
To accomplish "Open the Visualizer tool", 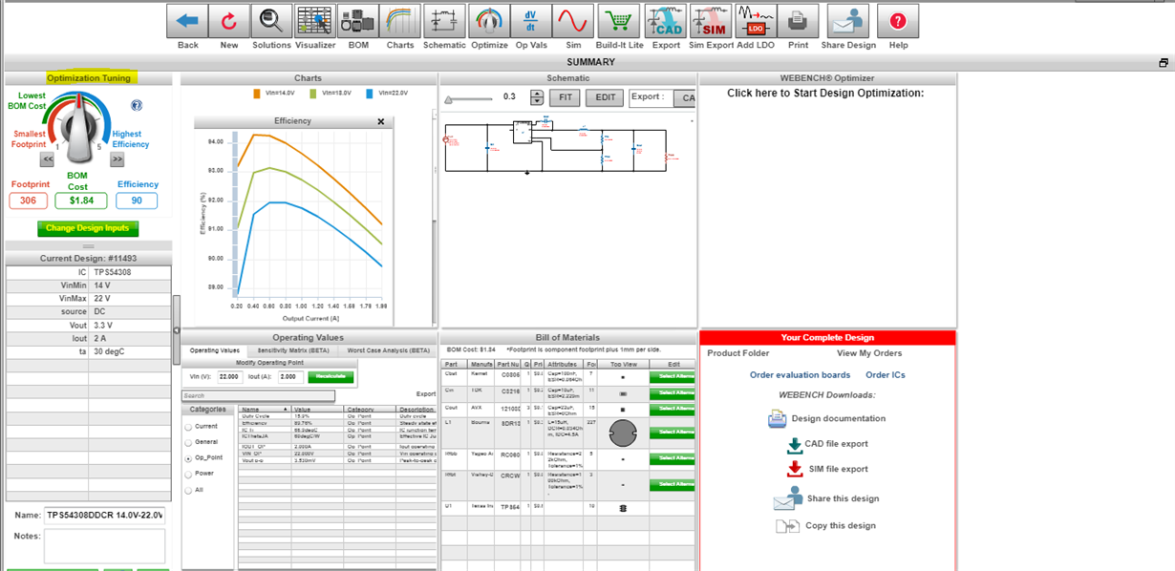I will click(x=314, y=21).
